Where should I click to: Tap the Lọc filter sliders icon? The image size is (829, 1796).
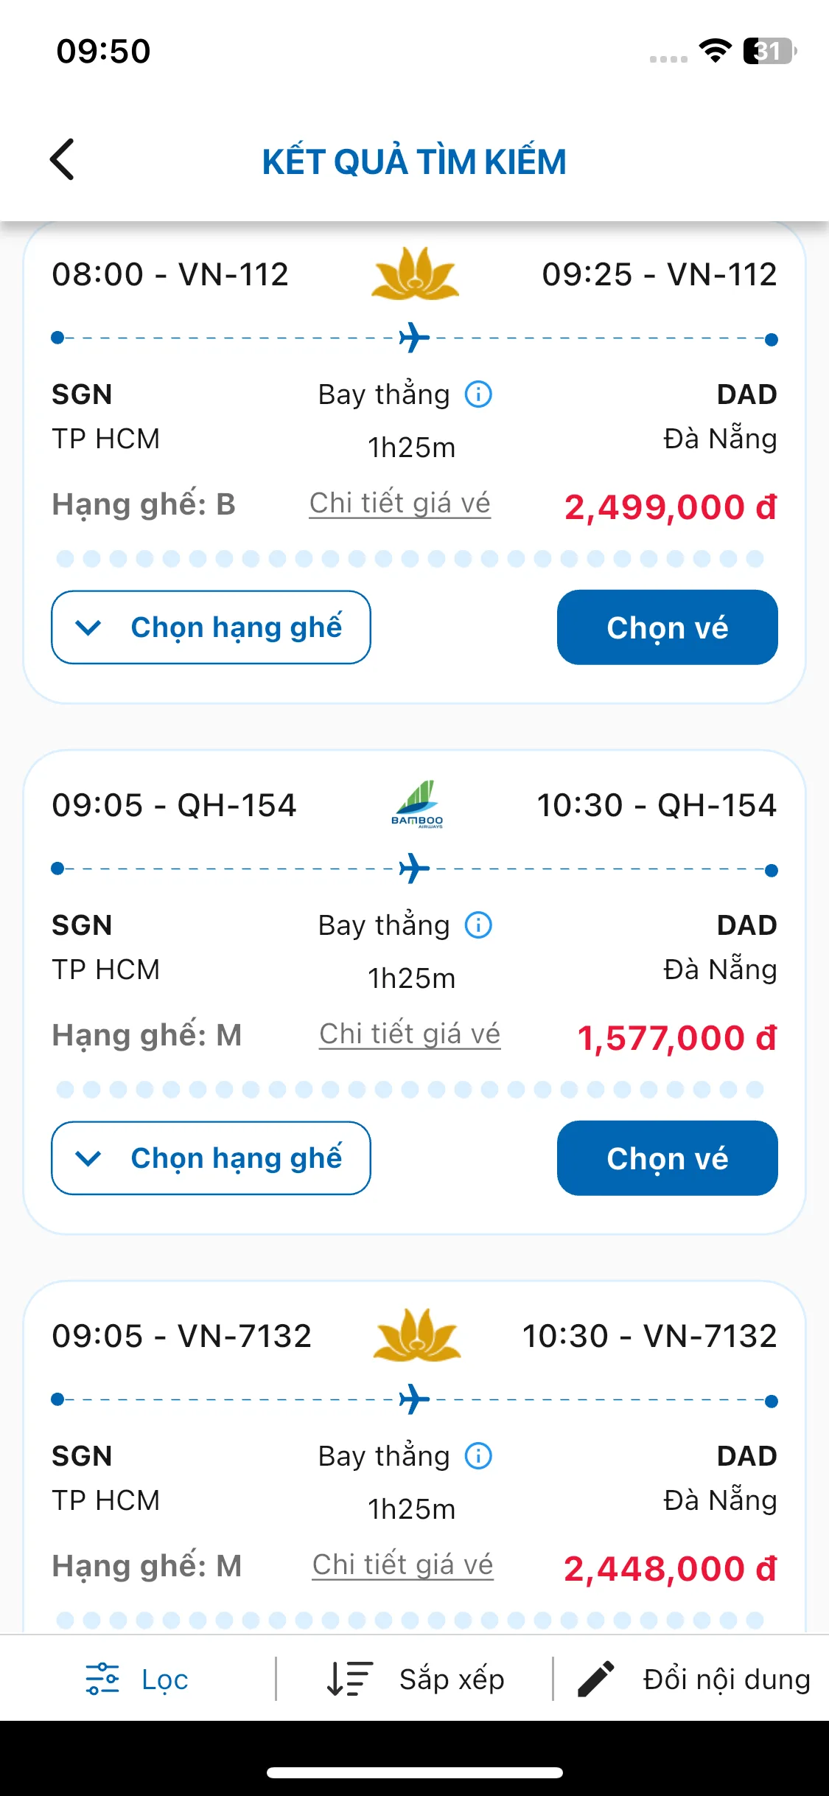coord(102,1679)
